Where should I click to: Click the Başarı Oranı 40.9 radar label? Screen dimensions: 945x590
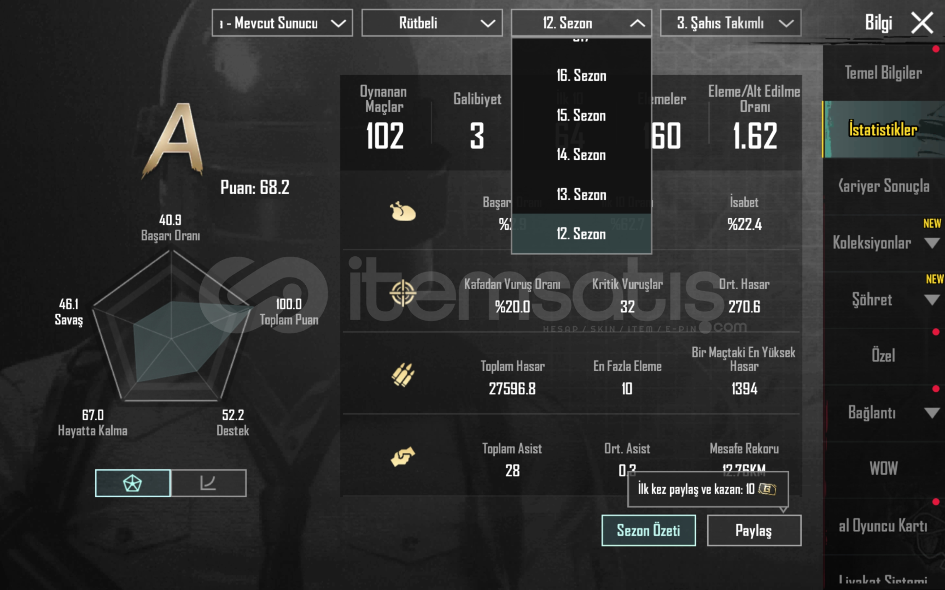point(171,228)
